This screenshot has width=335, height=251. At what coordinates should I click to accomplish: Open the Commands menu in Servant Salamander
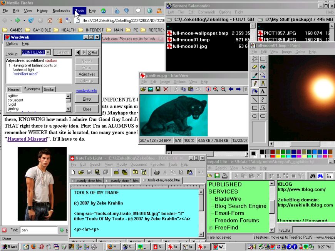pos(207,12)
